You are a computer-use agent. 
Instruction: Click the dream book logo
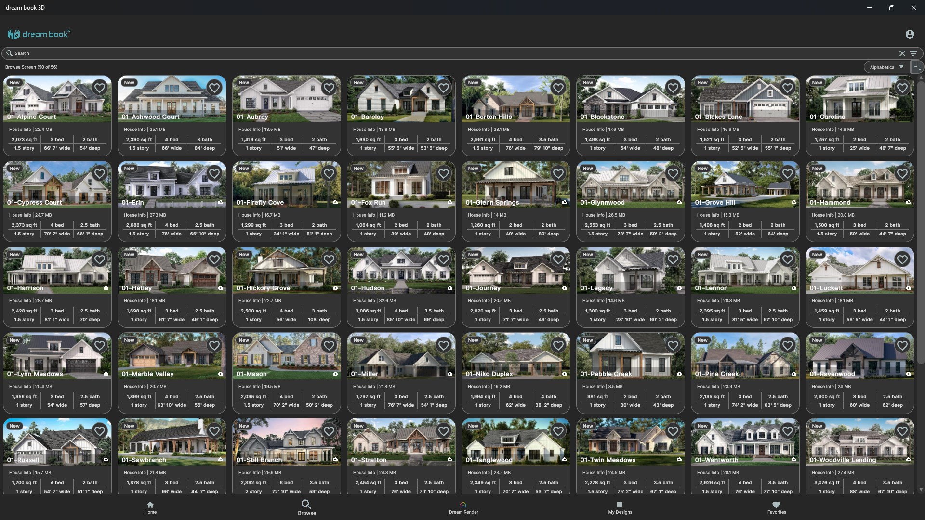tap(39, 34)
